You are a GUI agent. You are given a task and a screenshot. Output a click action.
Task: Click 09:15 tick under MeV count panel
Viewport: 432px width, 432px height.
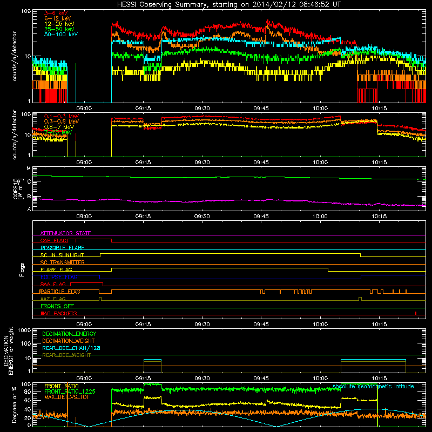point(143,163)
